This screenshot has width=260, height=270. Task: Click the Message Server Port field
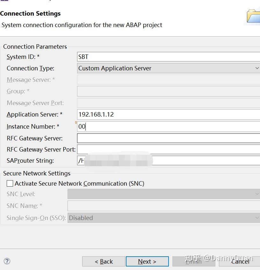pyautogui.click(x=169, y=103)
